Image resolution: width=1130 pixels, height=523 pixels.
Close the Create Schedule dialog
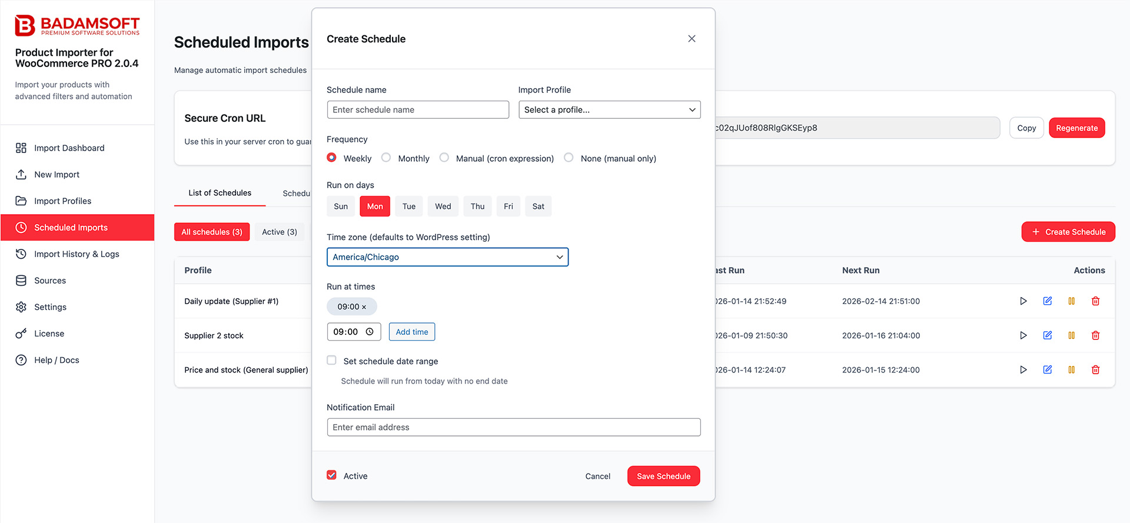(x=692, y=39)
